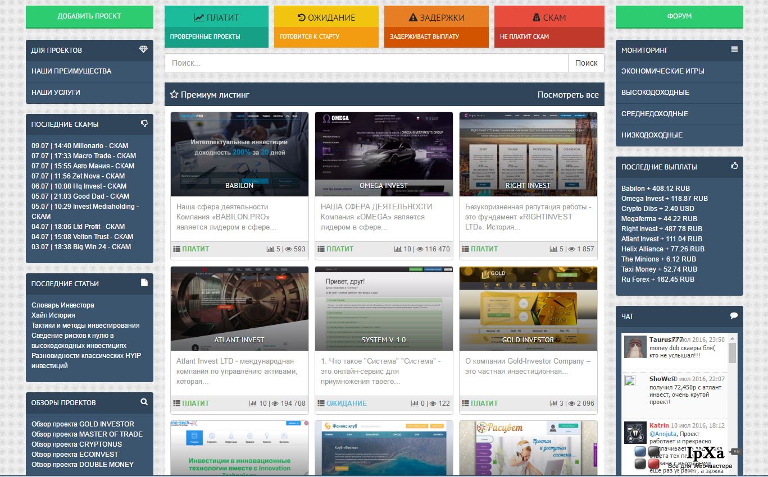Click ShoWeR username in the chat
This screenshot has height=477, width=768.
662,379
